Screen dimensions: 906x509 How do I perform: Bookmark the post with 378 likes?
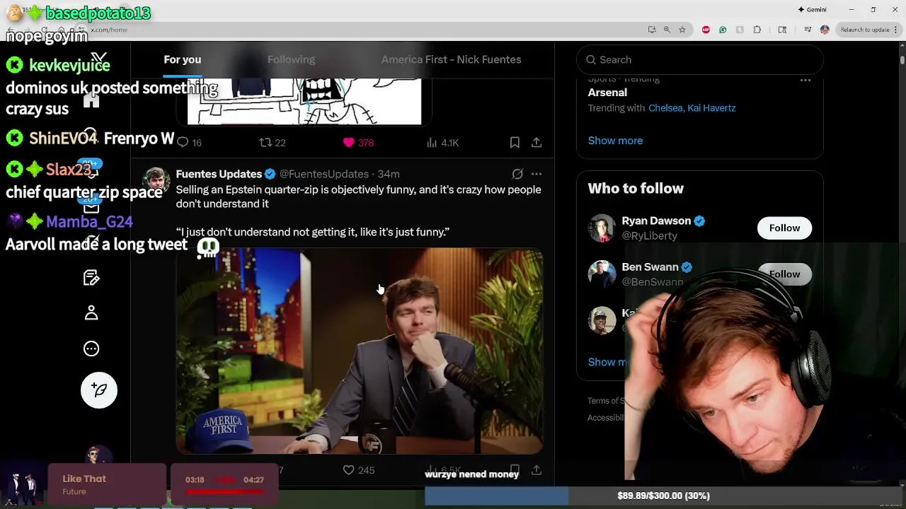pos(515,143)
